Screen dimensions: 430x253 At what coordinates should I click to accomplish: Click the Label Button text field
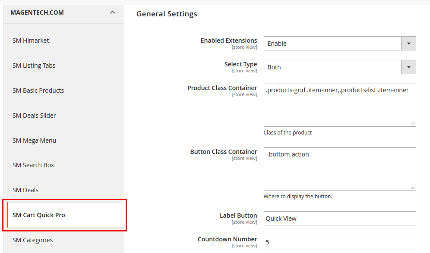click(340, 218)
